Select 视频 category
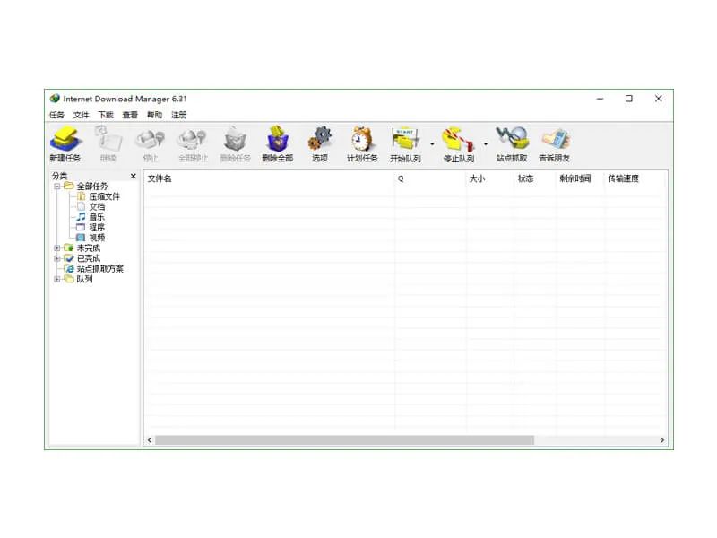Screen dimensions: 717x538 (97, 238)
